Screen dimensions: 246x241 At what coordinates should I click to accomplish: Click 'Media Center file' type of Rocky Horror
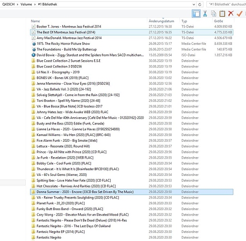[194, 44]
